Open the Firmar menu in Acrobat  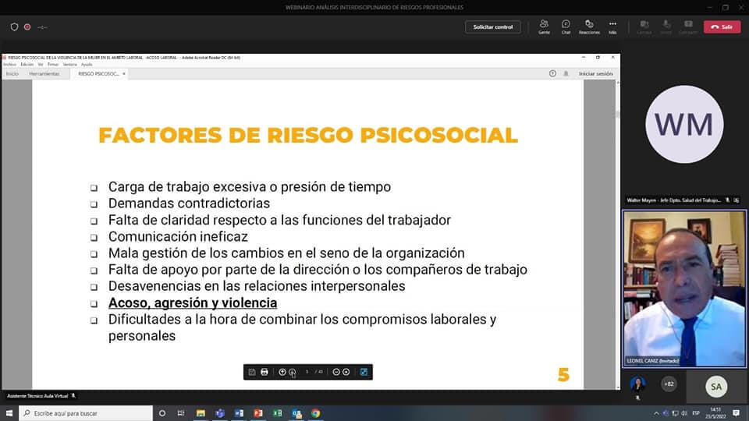click(53, 65)
